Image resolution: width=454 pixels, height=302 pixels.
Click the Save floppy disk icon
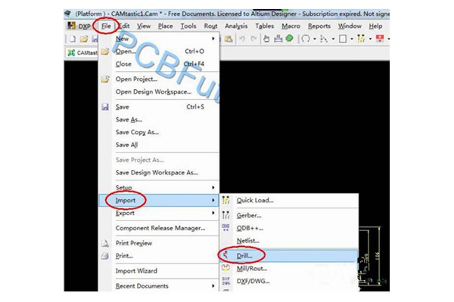tap(105, 106)
